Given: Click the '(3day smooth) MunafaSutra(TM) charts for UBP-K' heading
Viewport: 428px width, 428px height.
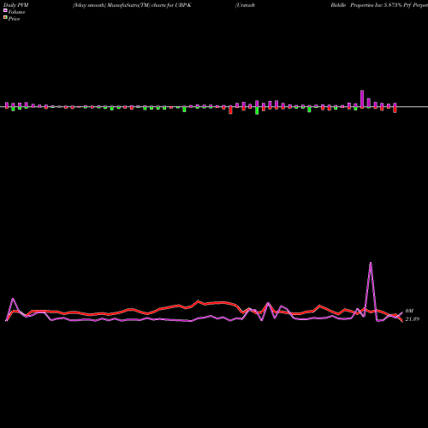Looking at the screenshot, I should (132, 5).
